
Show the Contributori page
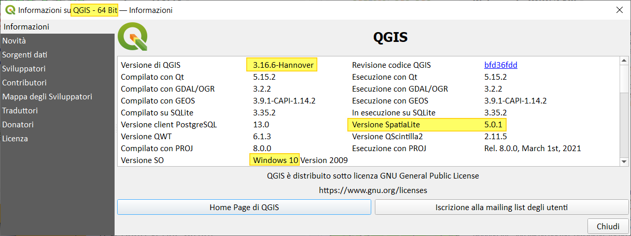point(24,82)
